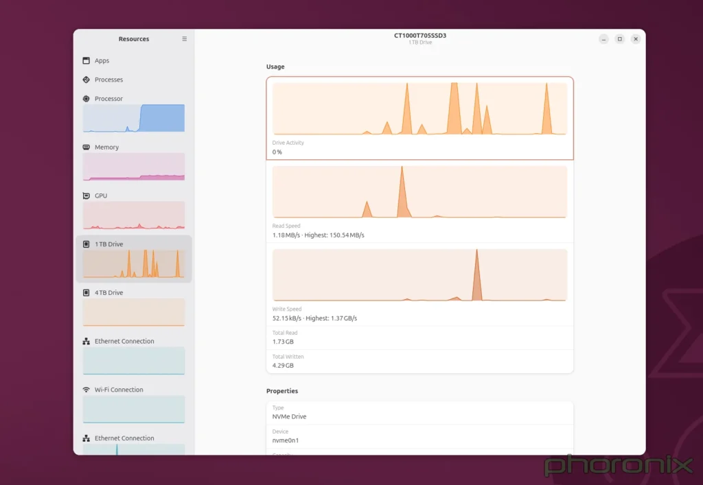Select the Device nvme0n1 property

pos(419,436)
